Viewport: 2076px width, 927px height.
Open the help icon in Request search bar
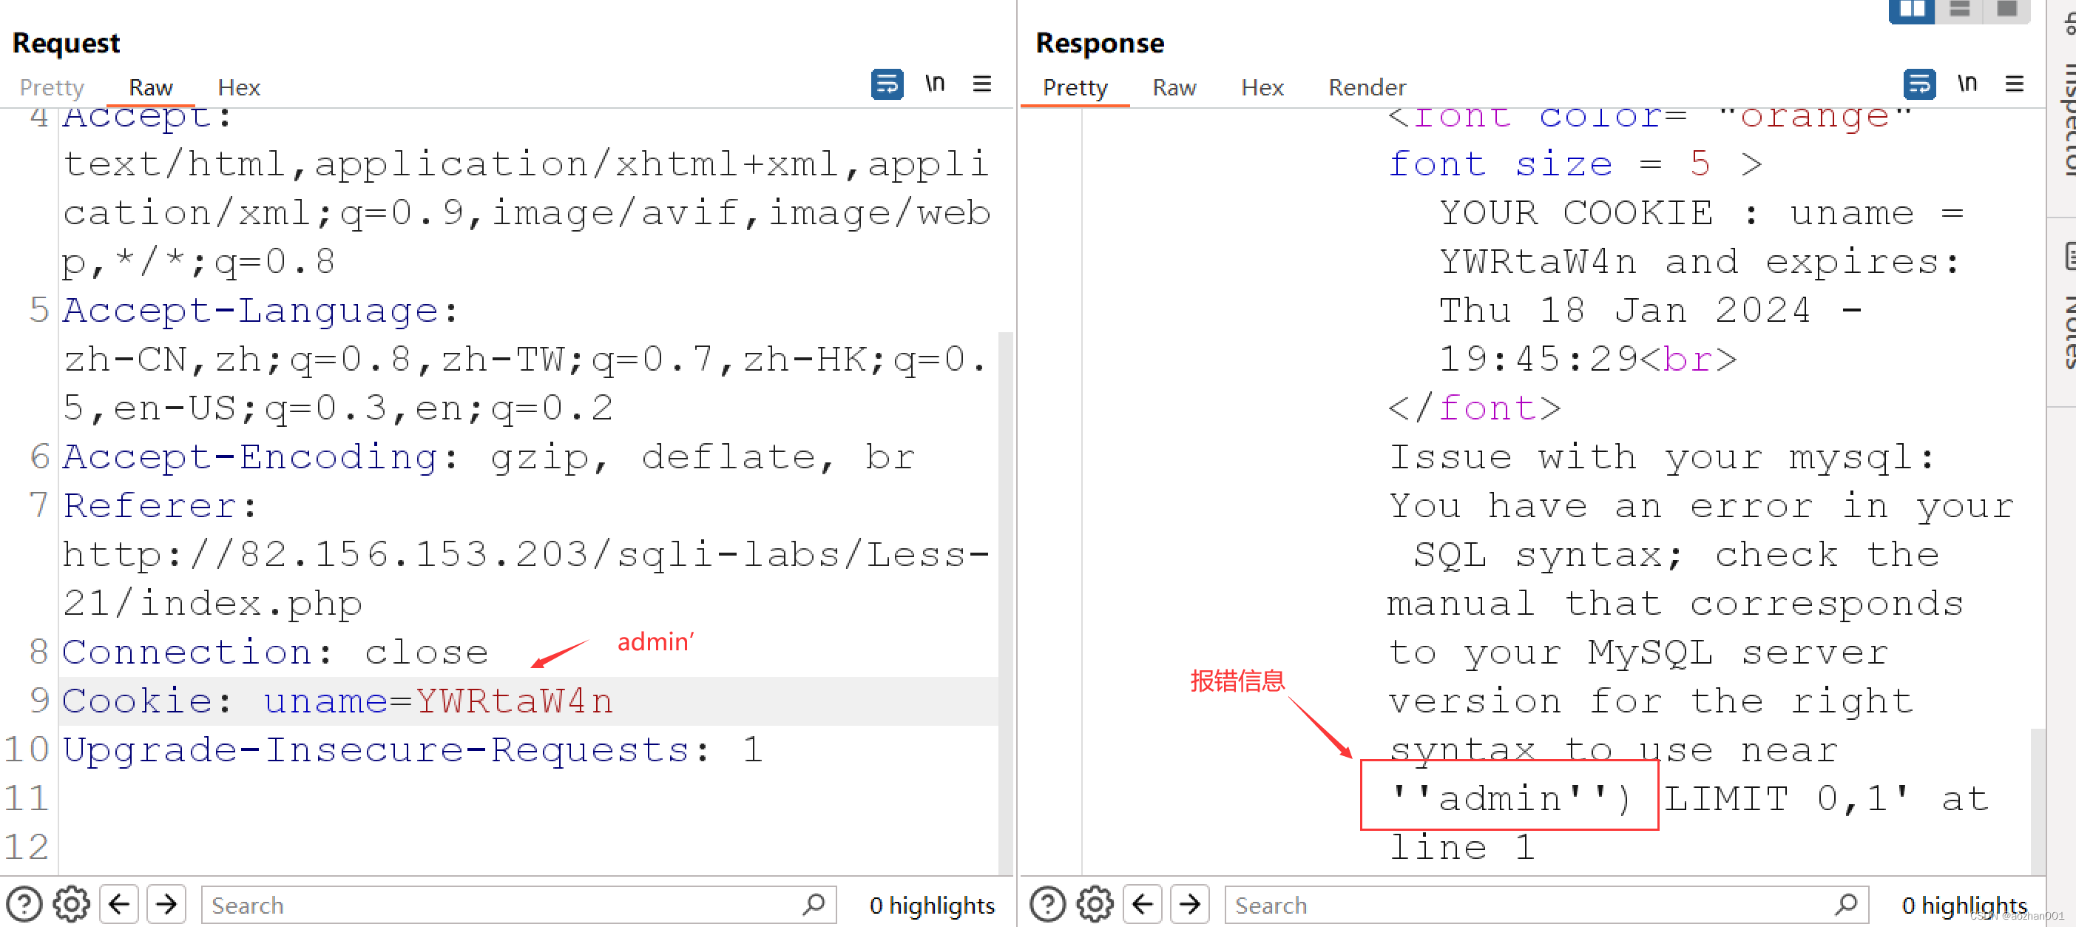point(24,904)
